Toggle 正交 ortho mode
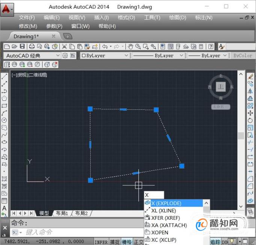Viewport: 256px width, 245px height. click(x=139, y=242)
